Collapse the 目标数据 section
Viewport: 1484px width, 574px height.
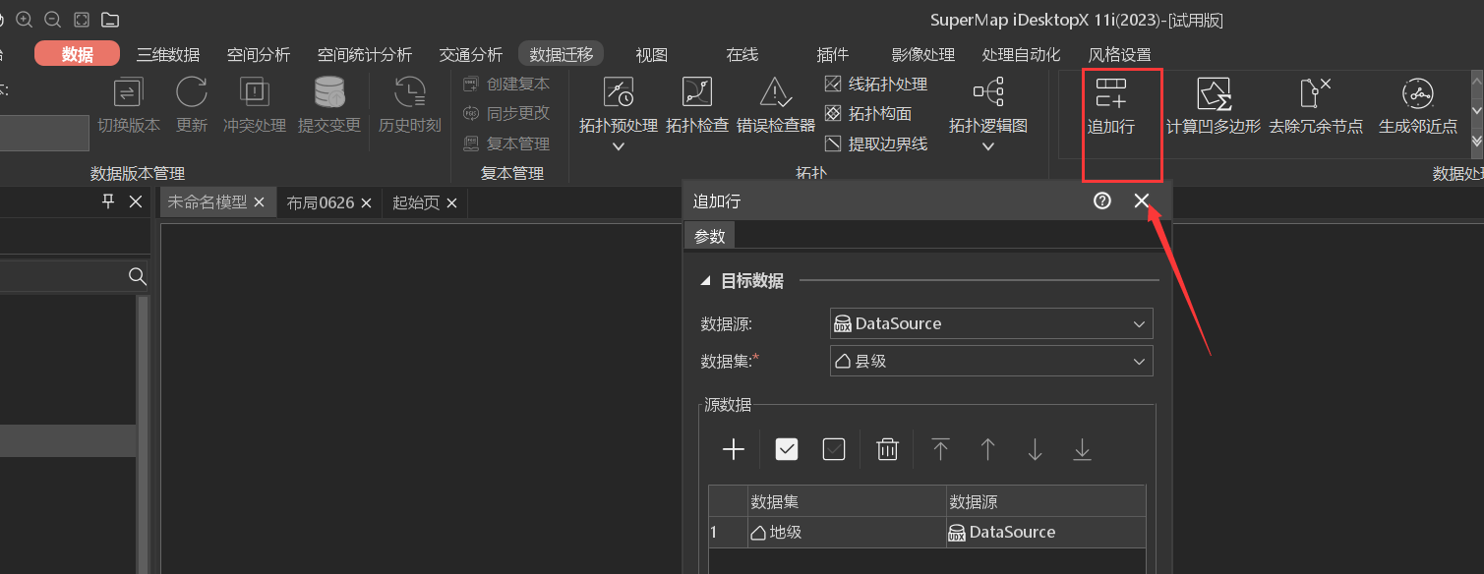coord(705,281)
